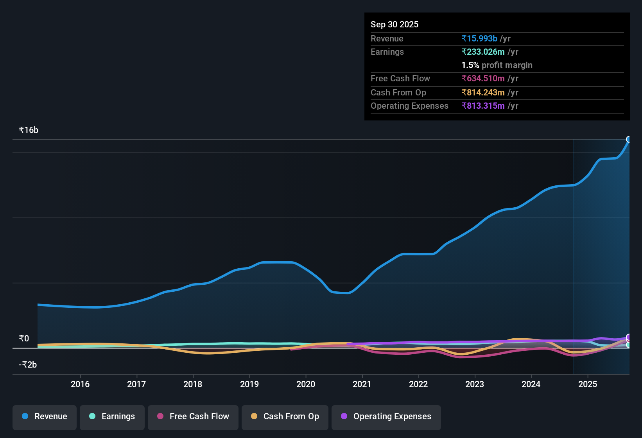Click the teal Earnings legend dot
This screenshot has height=438, width=642.
92,416
